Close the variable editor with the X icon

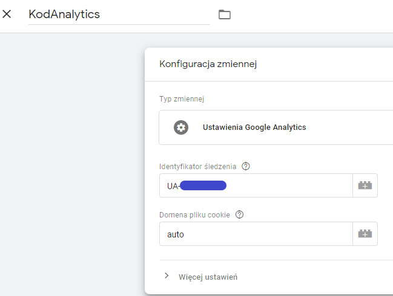coord(7,14)
